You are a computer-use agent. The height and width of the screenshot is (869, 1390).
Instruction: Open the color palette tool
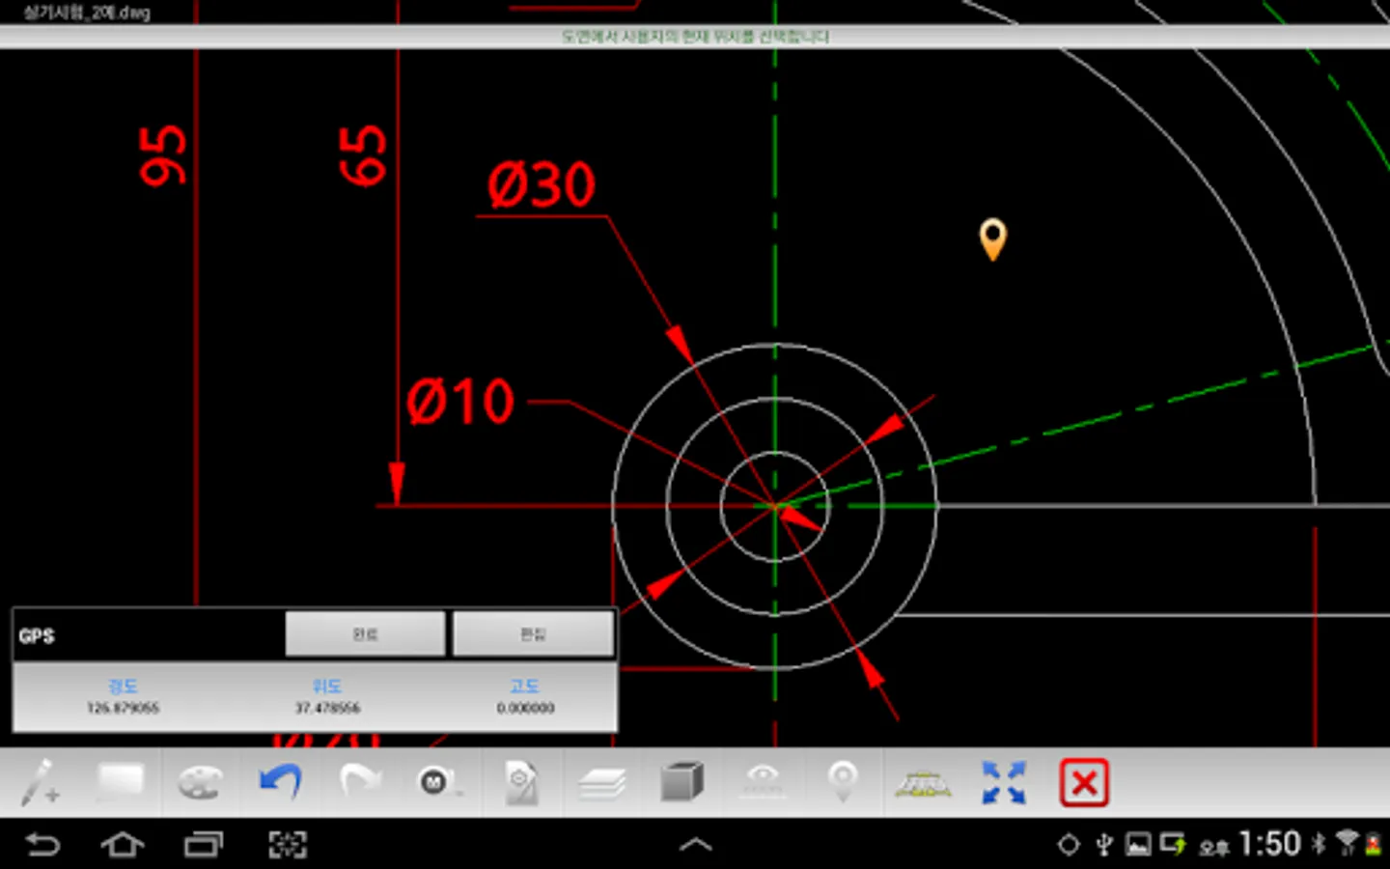coord(201,782)
